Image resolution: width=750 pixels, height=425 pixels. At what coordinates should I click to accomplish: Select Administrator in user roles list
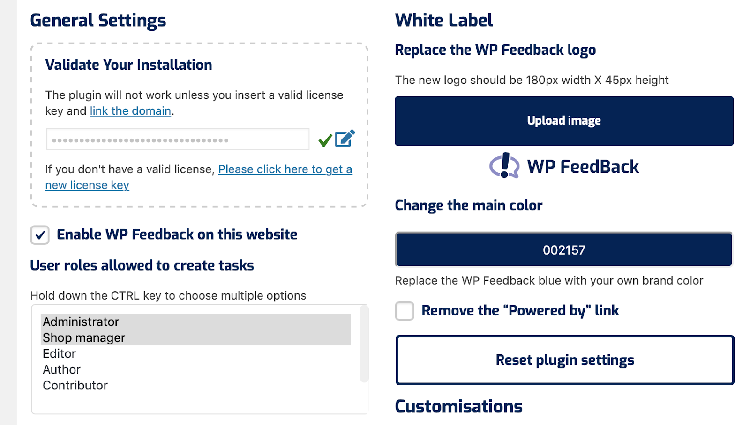click(81, 322)
